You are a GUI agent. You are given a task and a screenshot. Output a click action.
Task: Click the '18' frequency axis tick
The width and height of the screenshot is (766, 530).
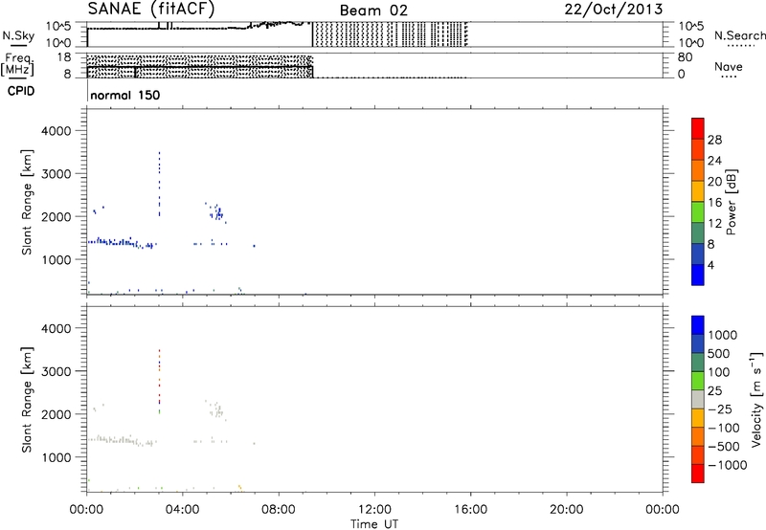[64, 57]
